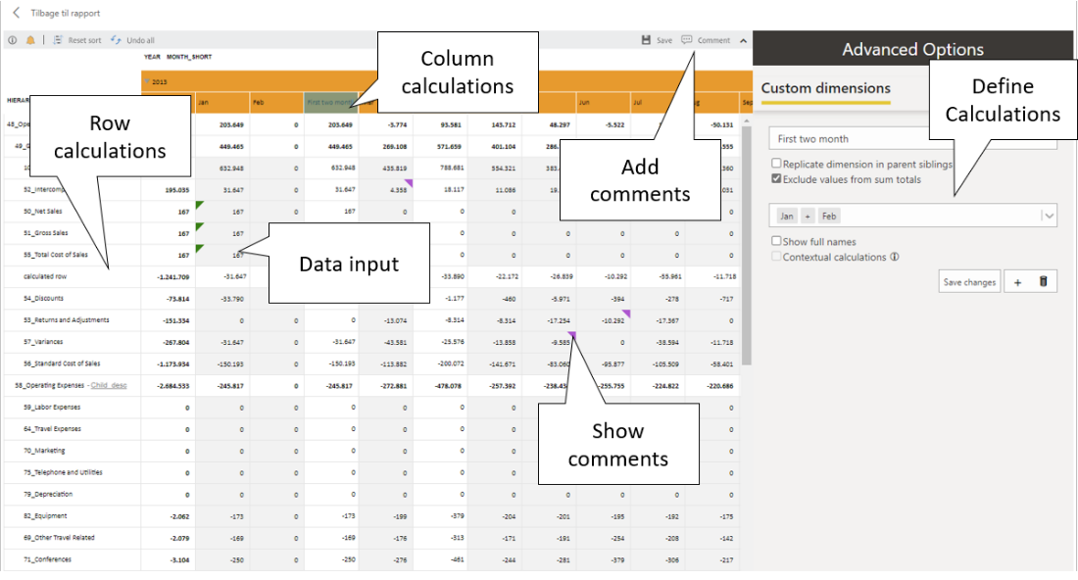This screenshot has width=1078, height=580.
Task: Select the First two month calculated column header
Action: point(330,103)
